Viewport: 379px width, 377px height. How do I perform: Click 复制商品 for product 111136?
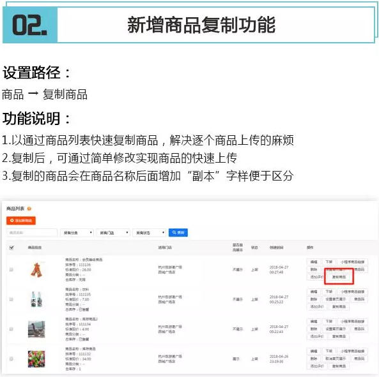pyautogui.click(x=339, y=277)
